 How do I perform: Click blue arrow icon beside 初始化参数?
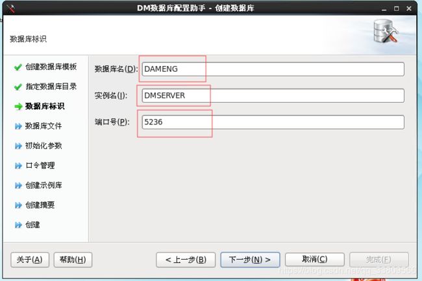click(x=18, y=146)
